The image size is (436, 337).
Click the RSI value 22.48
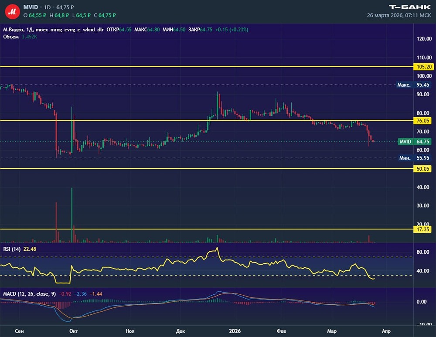click(x=30, y=249)
